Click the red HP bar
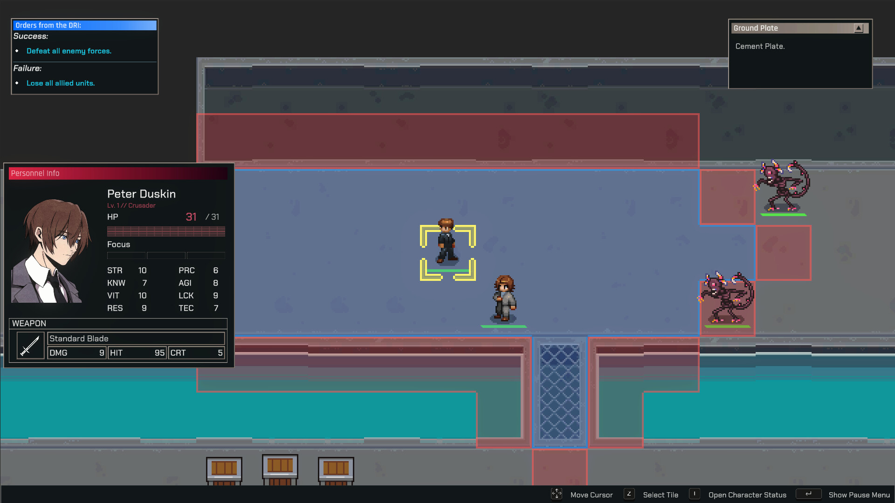This screenshot has width=895, height=503. (x=166, y=231)
